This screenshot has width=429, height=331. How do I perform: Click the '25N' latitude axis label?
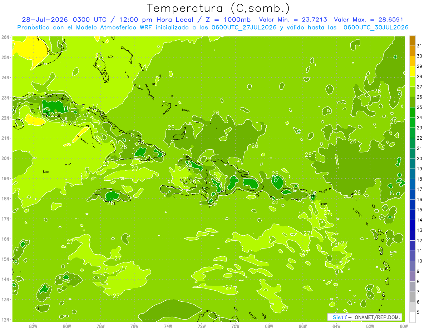(x=5, y=57)
